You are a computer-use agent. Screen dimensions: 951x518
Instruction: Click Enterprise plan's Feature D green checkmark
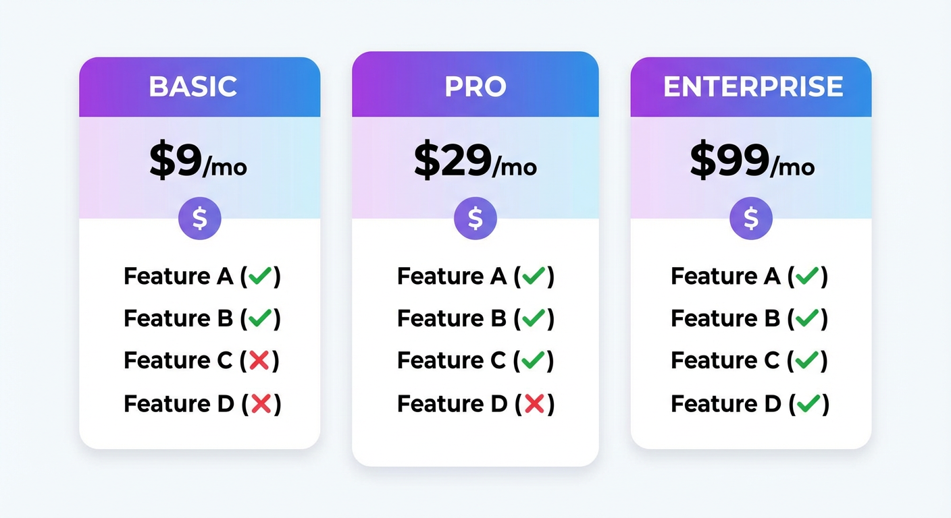click(x=808, y=403)
